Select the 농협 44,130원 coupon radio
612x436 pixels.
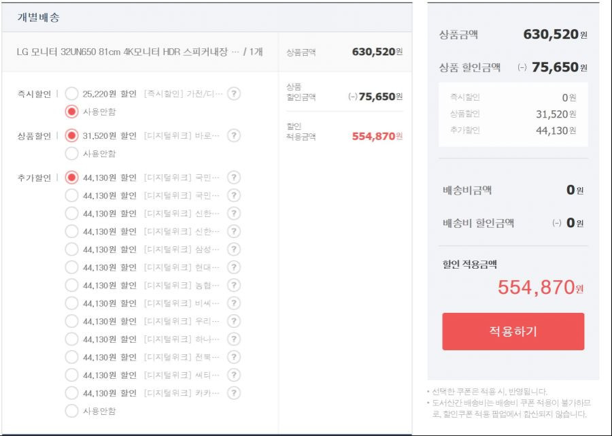point(71,285)
